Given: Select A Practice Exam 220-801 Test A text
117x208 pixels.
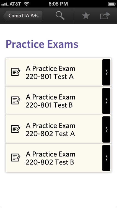Looking at the screenshot, I should point(50,73).
